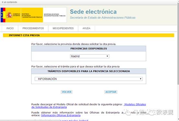The height and width of the screenshot is (121, 179).
Task: Click the Secretaría de Estado logo
Action: tap(55, 15)
